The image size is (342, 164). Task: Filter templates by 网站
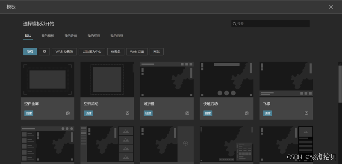tap(156, 52)
